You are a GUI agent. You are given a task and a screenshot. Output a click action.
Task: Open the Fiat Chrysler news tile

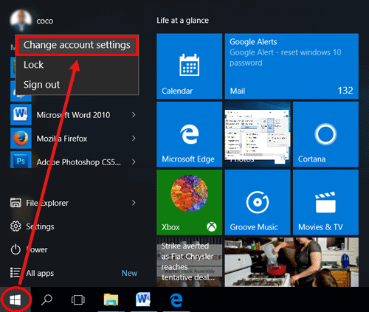[x=189, y=262]
